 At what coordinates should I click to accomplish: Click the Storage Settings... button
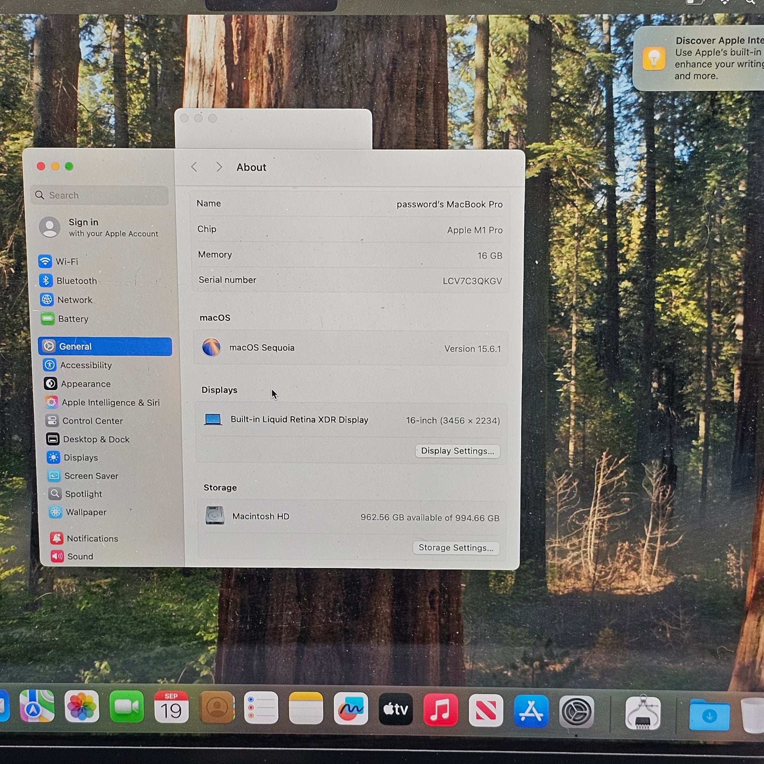[x=456, y=548]
